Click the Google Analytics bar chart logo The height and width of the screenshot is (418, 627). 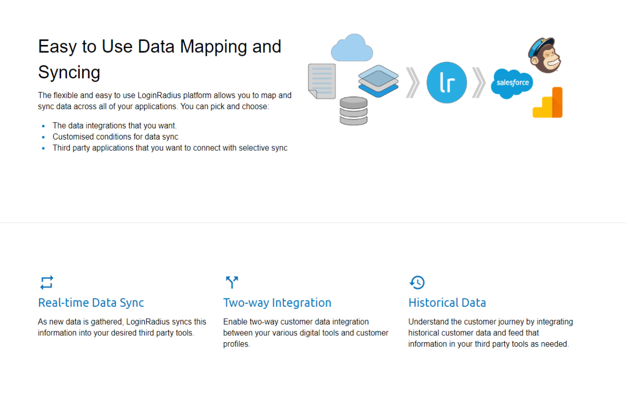pos(548,102)
